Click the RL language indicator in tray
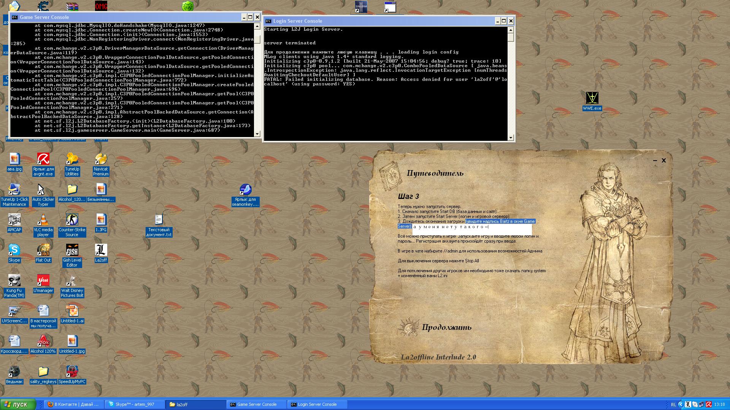The height and width of the screenshot is (410, 730). (x=673, y=405)
